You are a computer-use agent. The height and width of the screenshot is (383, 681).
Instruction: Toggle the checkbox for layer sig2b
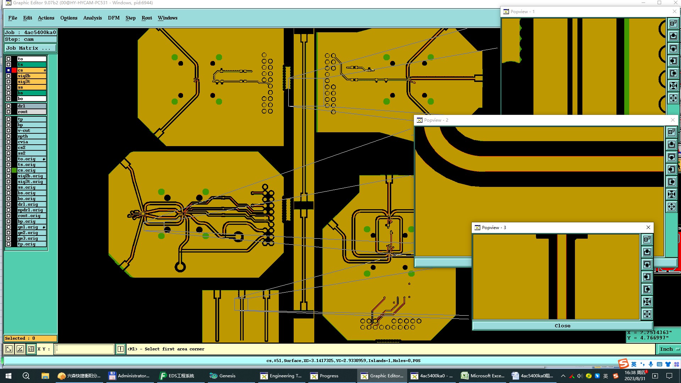9,76
